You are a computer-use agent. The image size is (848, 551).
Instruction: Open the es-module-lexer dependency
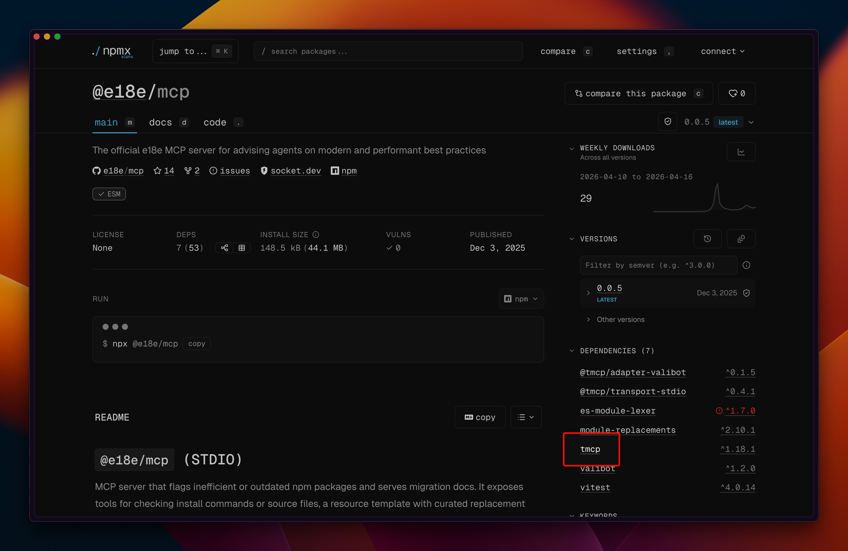(x=618, y=411)
